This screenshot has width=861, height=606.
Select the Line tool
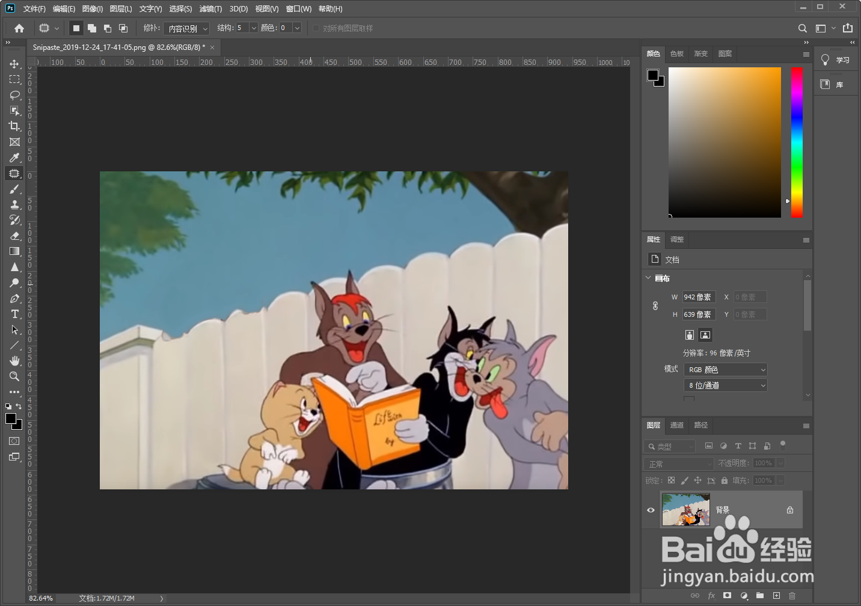14,345
